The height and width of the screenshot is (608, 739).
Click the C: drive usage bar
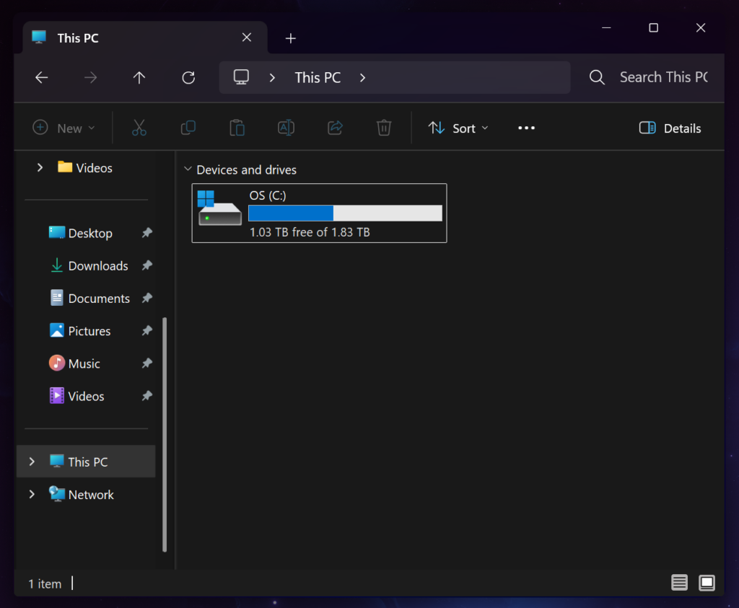(x=345, y=213)
